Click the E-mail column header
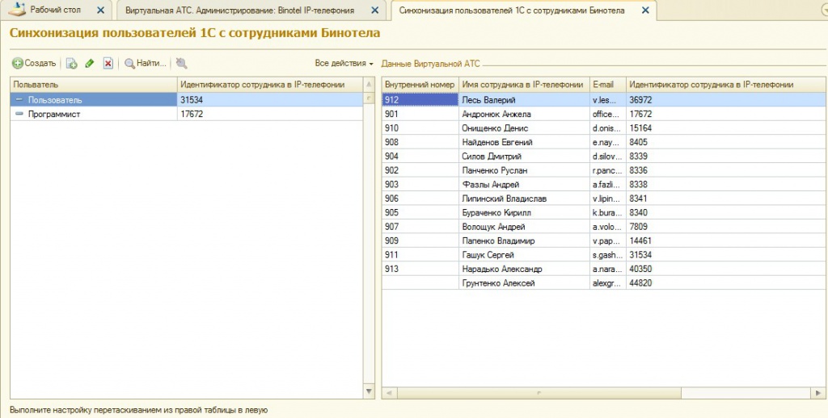Viewport: 828px width, 418px height. click(608, 85)
